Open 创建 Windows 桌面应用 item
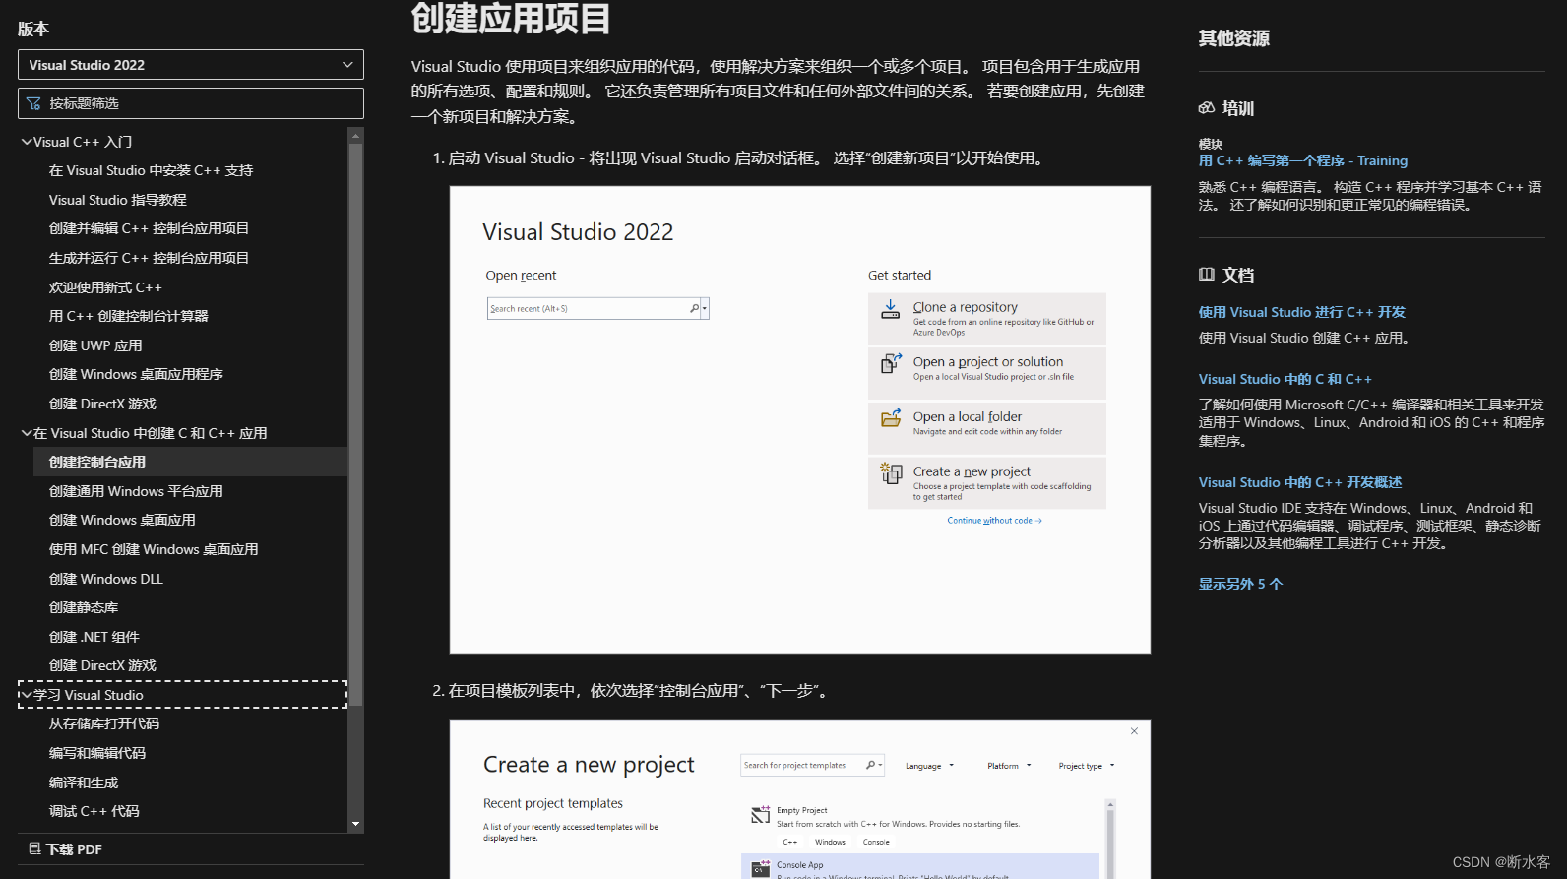The height and width of the screenshot is (879, 1567). pyautogui.click(x=122, y=520)
